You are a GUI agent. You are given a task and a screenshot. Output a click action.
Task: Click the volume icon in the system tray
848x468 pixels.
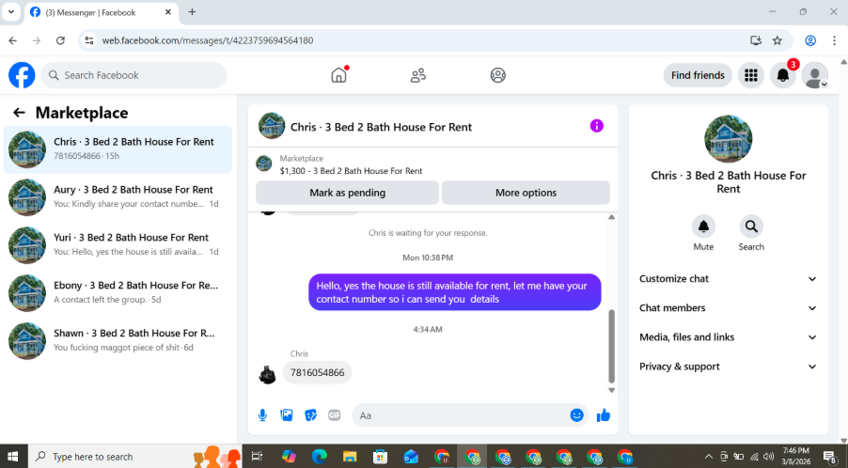(x=768, y=457)
